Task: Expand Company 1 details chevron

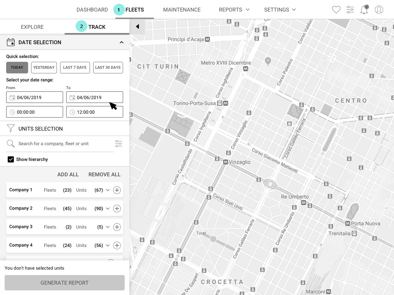Action: coord(108,190)
